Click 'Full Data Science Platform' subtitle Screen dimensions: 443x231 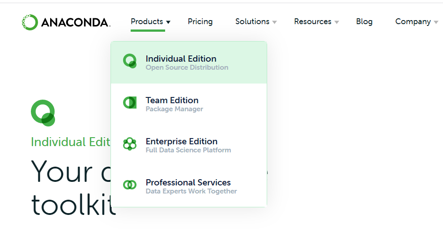(188, 150)
